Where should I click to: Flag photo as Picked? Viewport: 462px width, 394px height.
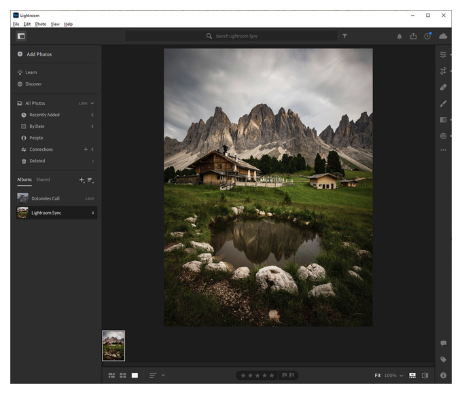(284, 375)
